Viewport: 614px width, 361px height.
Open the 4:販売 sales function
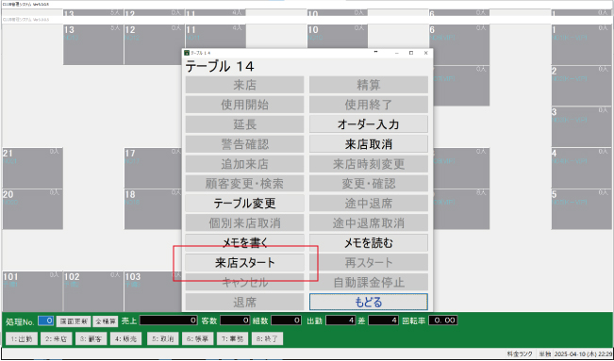point(125,339)
